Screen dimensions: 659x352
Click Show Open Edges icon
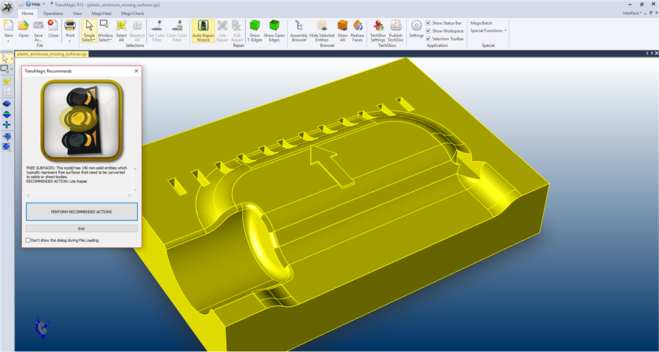pyautogui.click(x=273, y=30)
